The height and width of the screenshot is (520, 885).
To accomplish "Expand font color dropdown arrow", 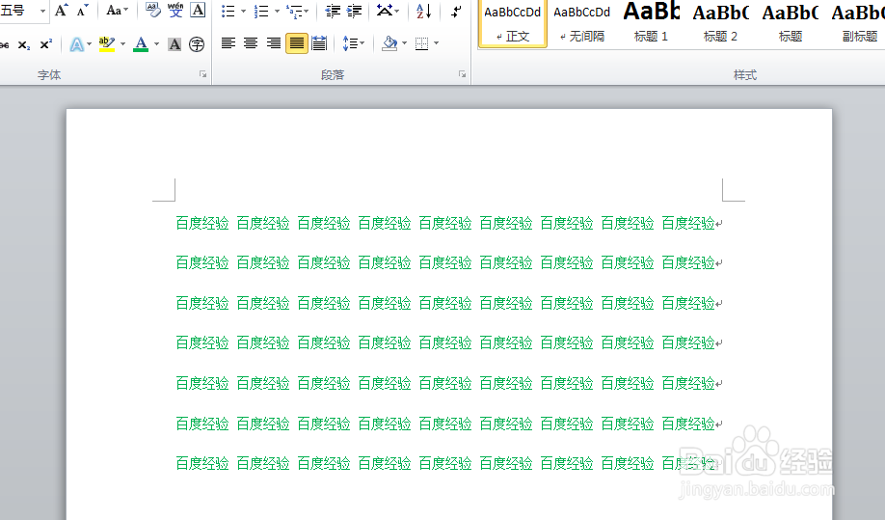I will click(x=156, y=44).
